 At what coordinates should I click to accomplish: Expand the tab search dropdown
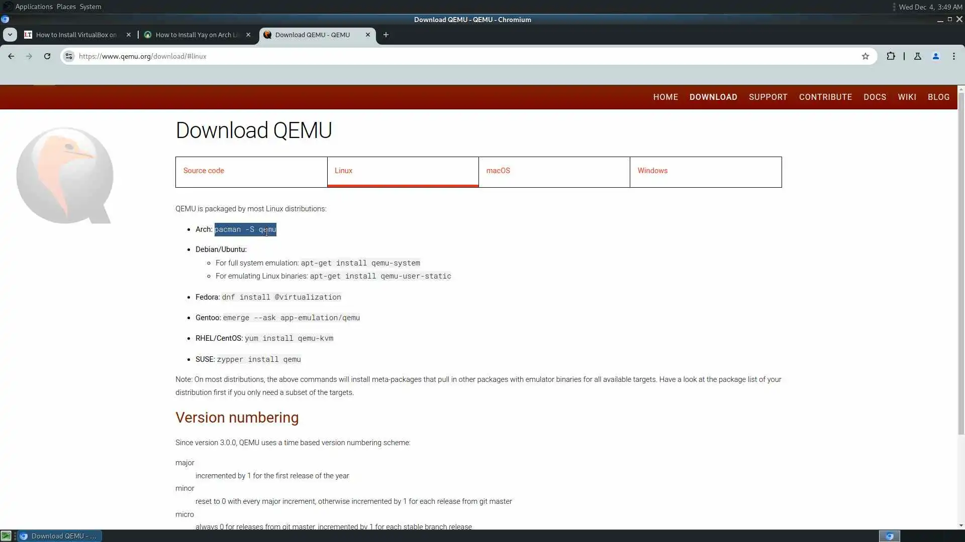(10, 35)
